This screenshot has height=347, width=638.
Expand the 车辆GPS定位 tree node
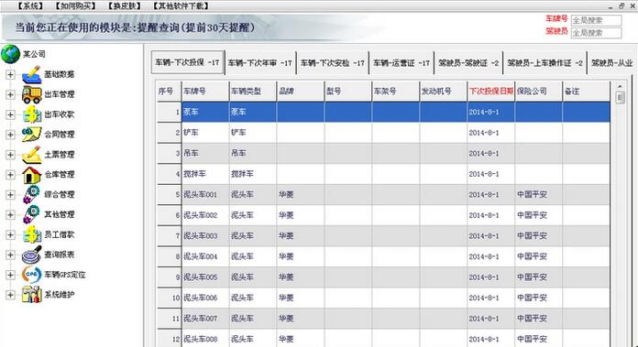click(10, 275)
